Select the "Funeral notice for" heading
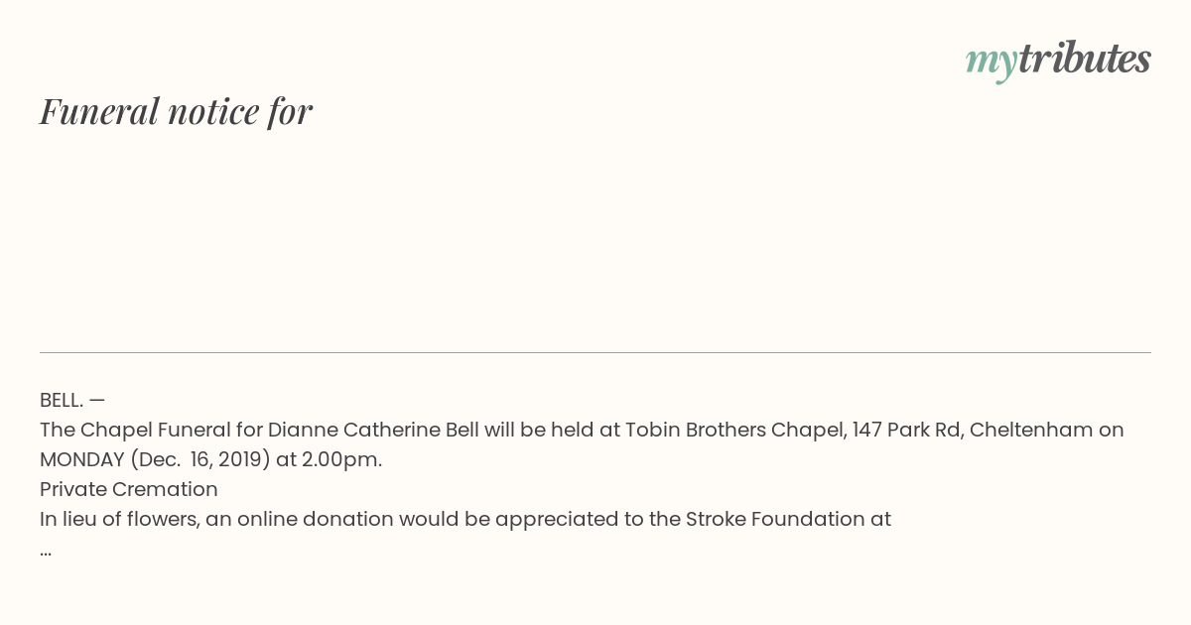Screen dimensions: 1191x625 (x=176, y=111)
